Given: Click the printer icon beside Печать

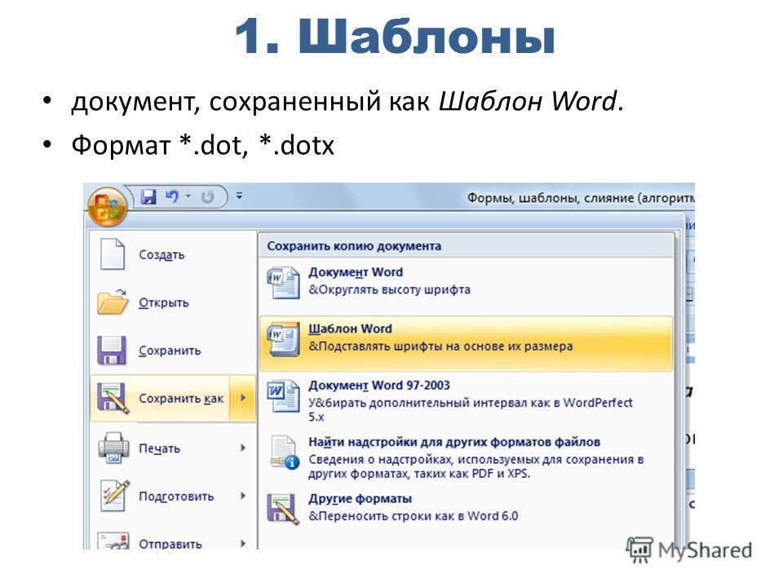Looking at the screenshot, I should point(113,448).
